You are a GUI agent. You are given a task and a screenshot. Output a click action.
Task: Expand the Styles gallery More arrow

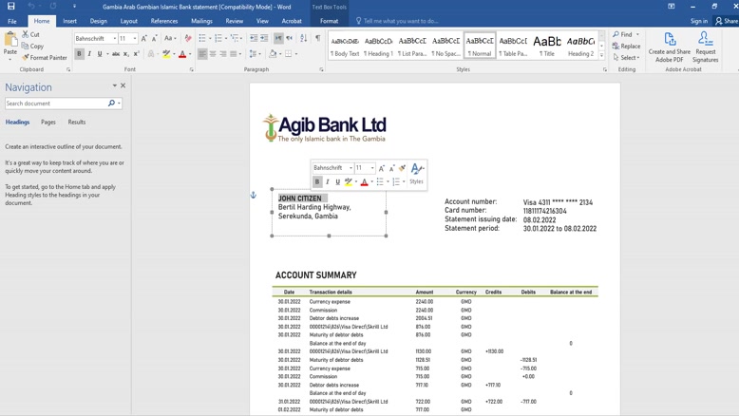602,54
